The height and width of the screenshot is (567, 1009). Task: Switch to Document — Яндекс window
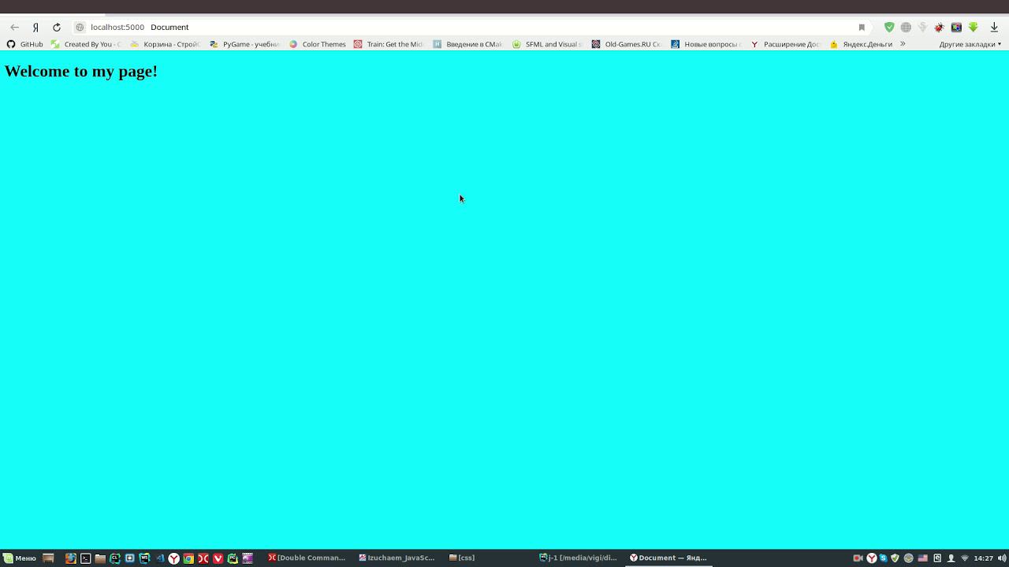pos(668,558)
